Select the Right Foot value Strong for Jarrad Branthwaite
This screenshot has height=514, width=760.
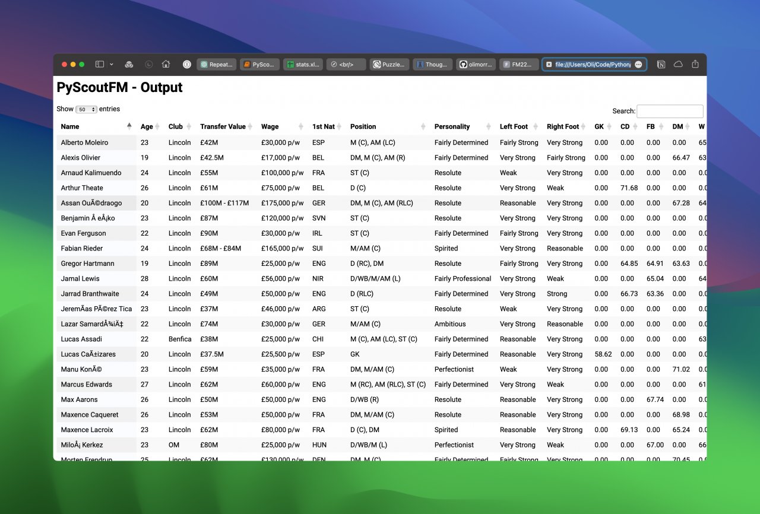[557, 293]
